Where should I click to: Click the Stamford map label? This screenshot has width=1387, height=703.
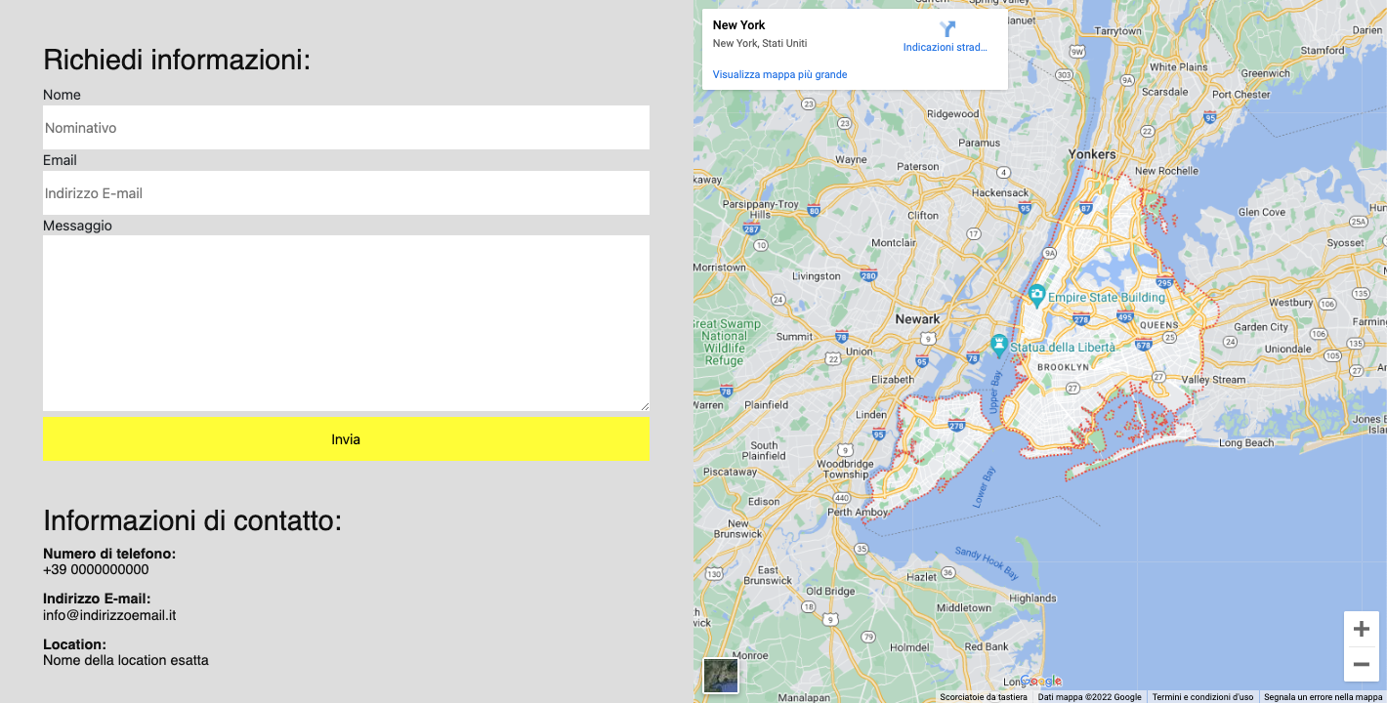pos(1323,50)
